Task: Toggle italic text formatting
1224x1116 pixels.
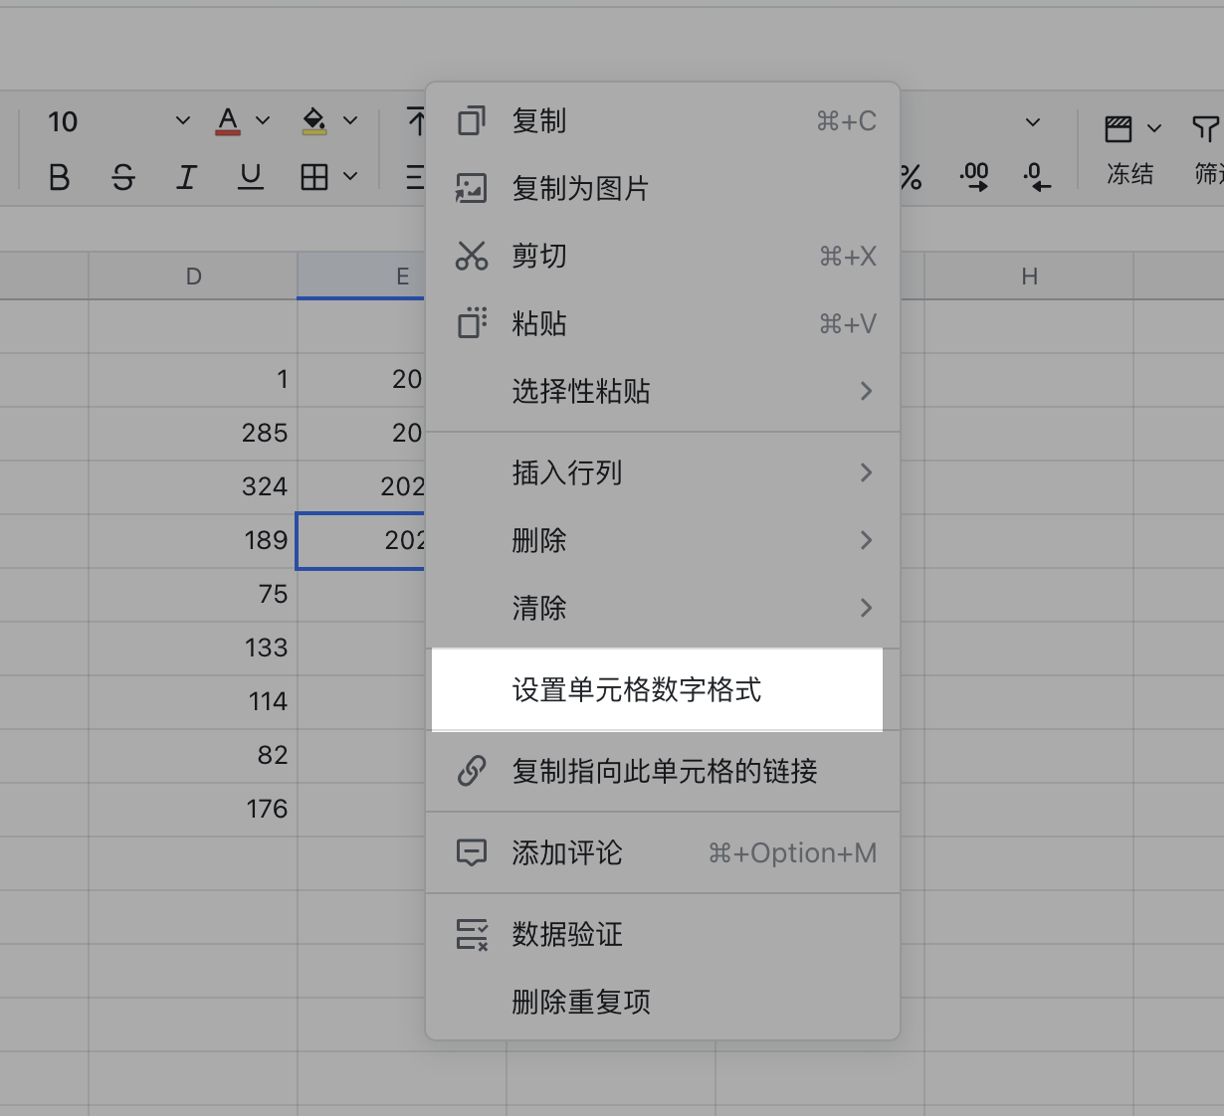Action: tap(186, 177)
